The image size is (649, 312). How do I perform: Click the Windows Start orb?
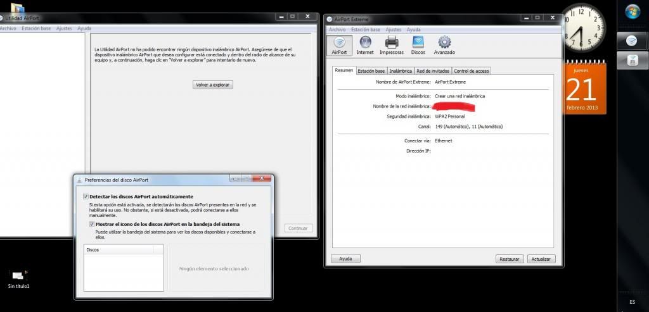coord(632,11)
